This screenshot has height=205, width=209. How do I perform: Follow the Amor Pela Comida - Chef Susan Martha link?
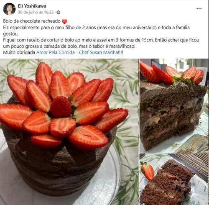click(77, 52)
